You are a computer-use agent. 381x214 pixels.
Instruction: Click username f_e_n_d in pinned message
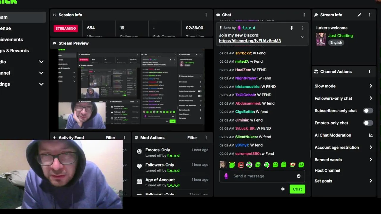[x=249, y=28]
